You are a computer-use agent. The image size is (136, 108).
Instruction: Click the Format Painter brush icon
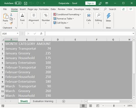tap(11, 23)
